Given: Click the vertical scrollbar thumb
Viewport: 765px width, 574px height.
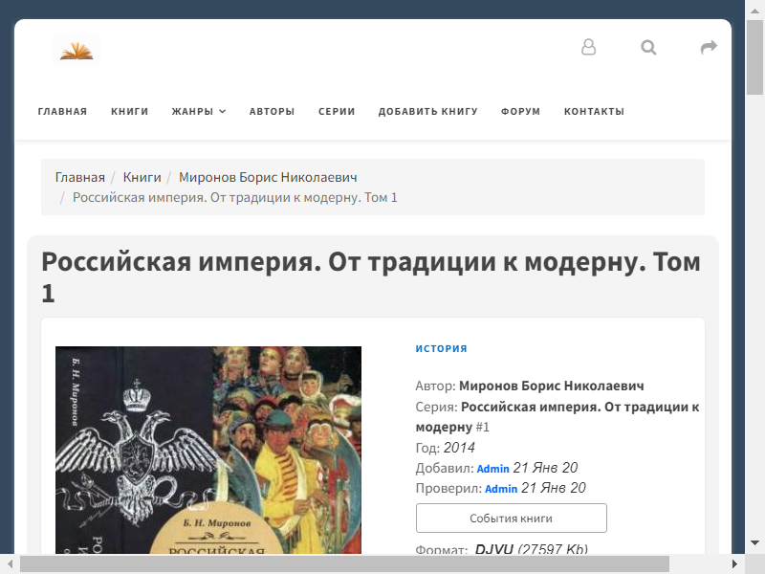Looking at the screenshot, I should [754, 57].
